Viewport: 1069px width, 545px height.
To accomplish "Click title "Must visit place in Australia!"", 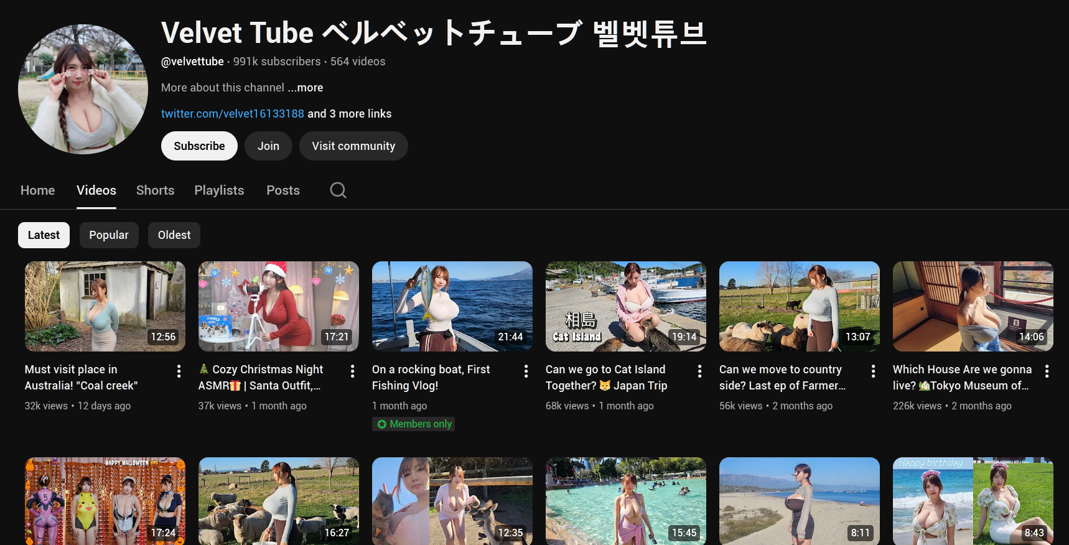I will (82, 378).
